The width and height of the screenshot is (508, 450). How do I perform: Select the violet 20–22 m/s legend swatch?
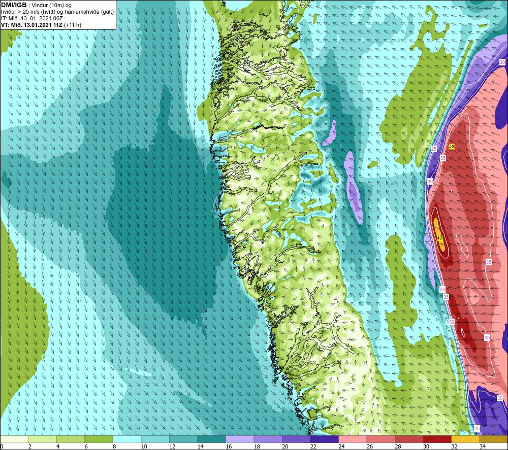click(296, 439)
